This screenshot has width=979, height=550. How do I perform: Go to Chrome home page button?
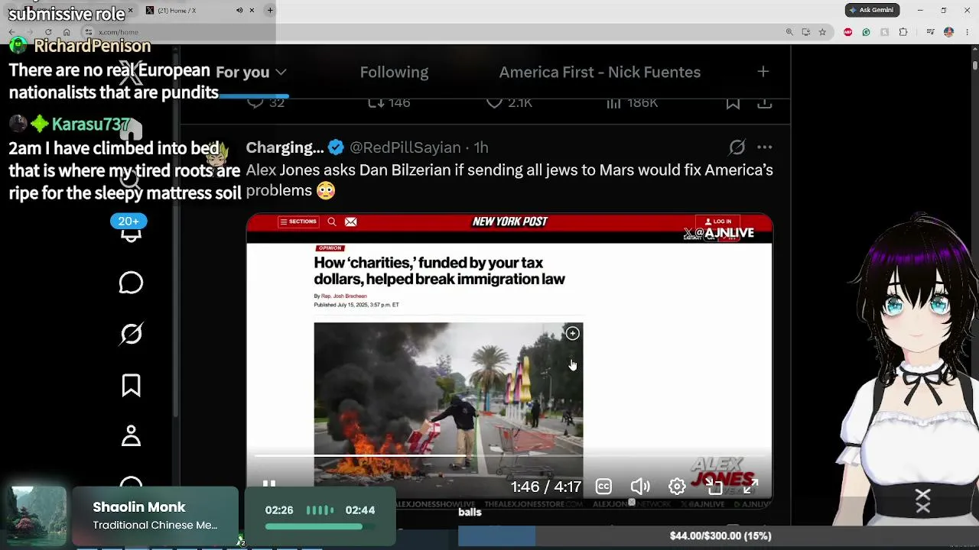[x=67, y=32]
